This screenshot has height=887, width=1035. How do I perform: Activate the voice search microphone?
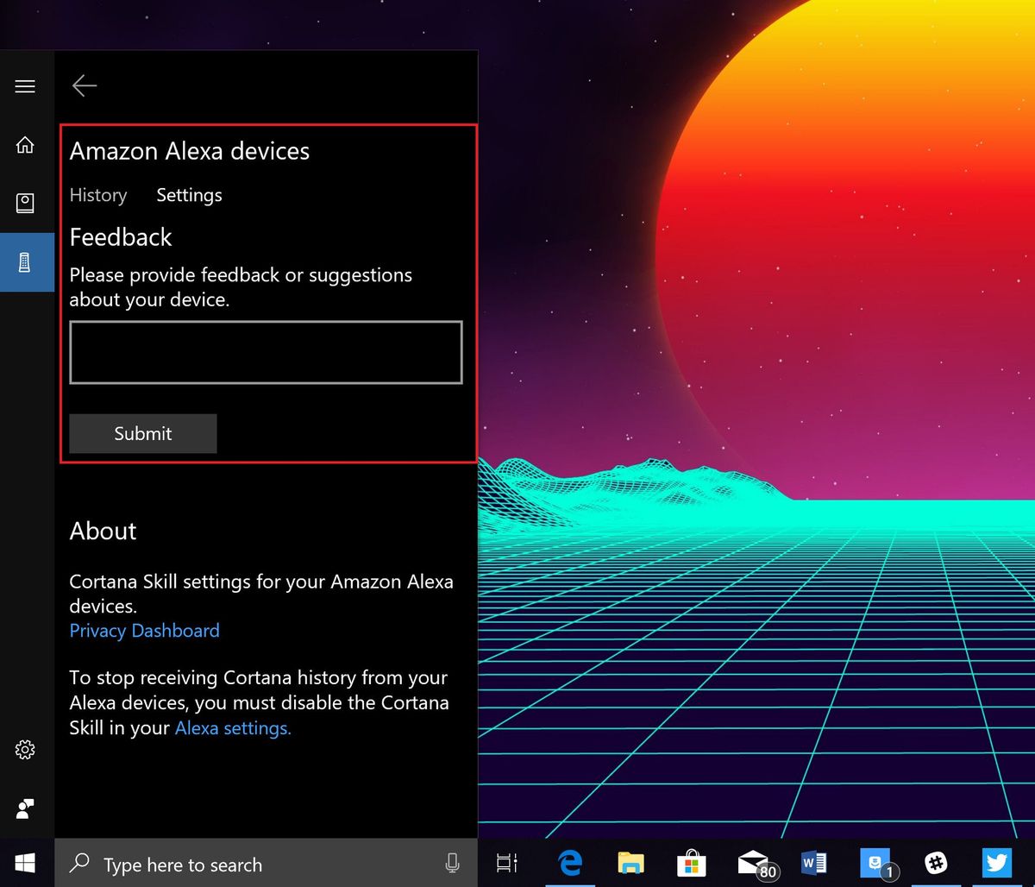click(x=452, y=864)
